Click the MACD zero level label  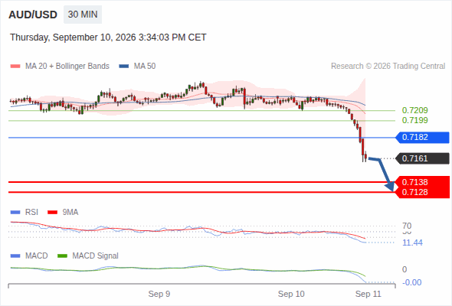pyautogui.click(x=405, y=269)
